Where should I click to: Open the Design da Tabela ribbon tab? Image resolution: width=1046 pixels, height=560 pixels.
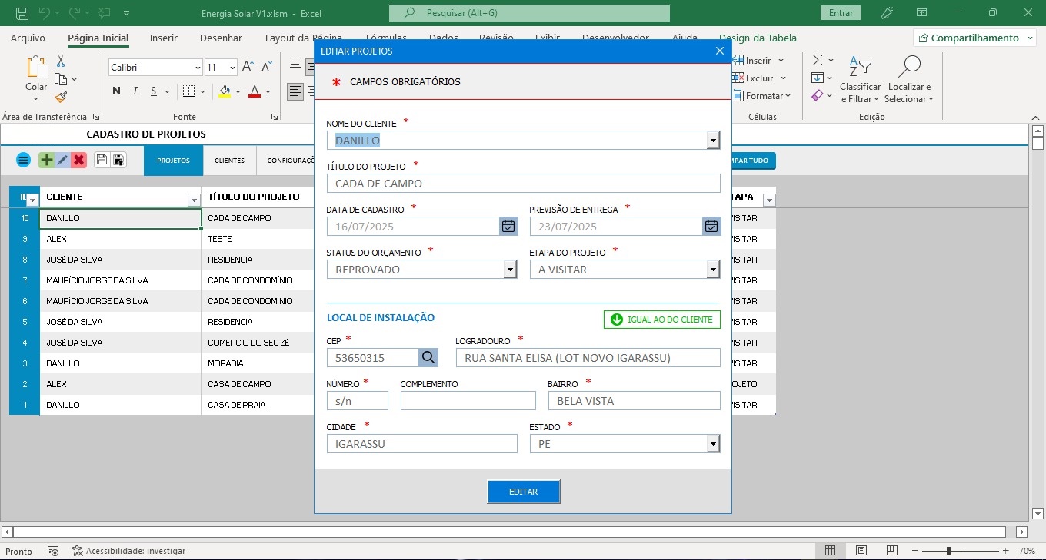click(x=758, y=38)
